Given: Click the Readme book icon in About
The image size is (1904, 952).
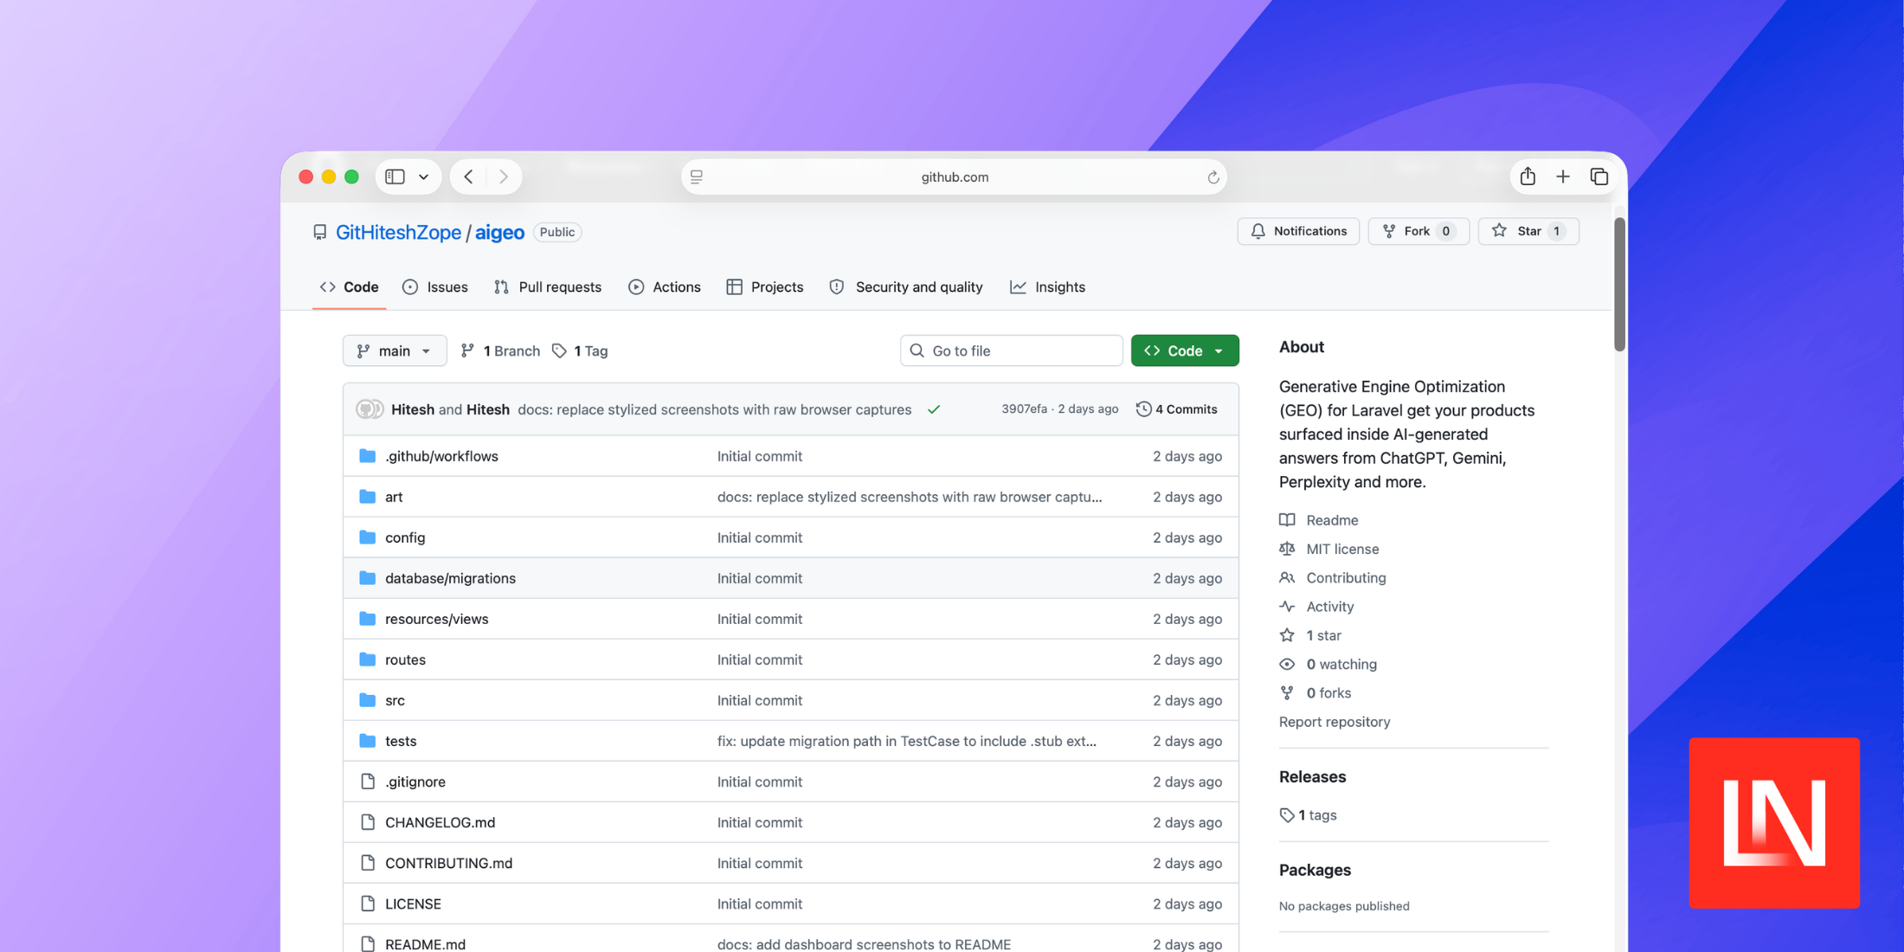Looking at the screenshot, I should point(1288,519).
